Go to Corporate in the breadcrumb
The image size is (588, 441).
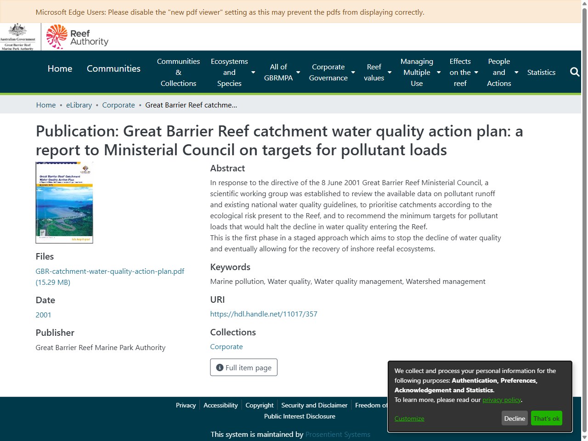coord(119,105)
